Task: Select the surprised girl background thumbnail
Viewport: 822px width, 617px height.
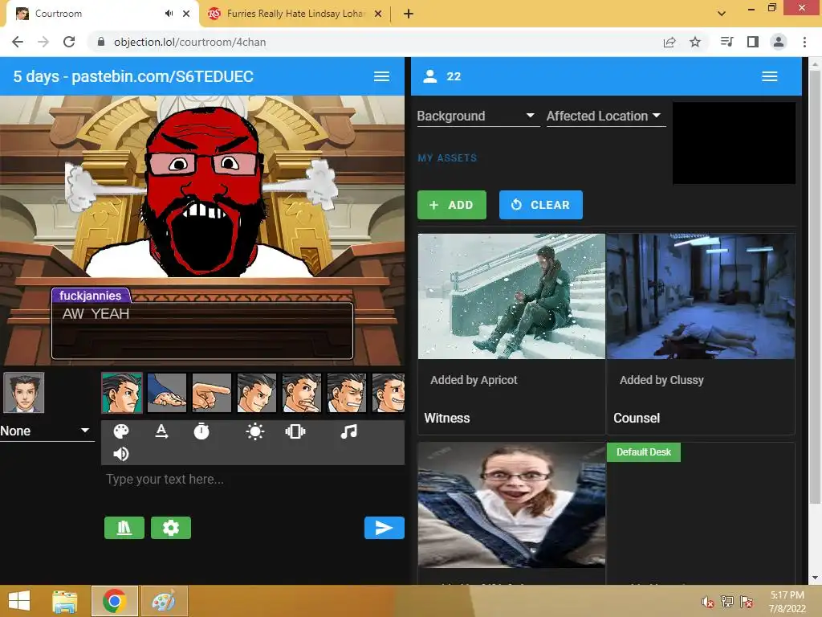Action: (x=511, y=505)
